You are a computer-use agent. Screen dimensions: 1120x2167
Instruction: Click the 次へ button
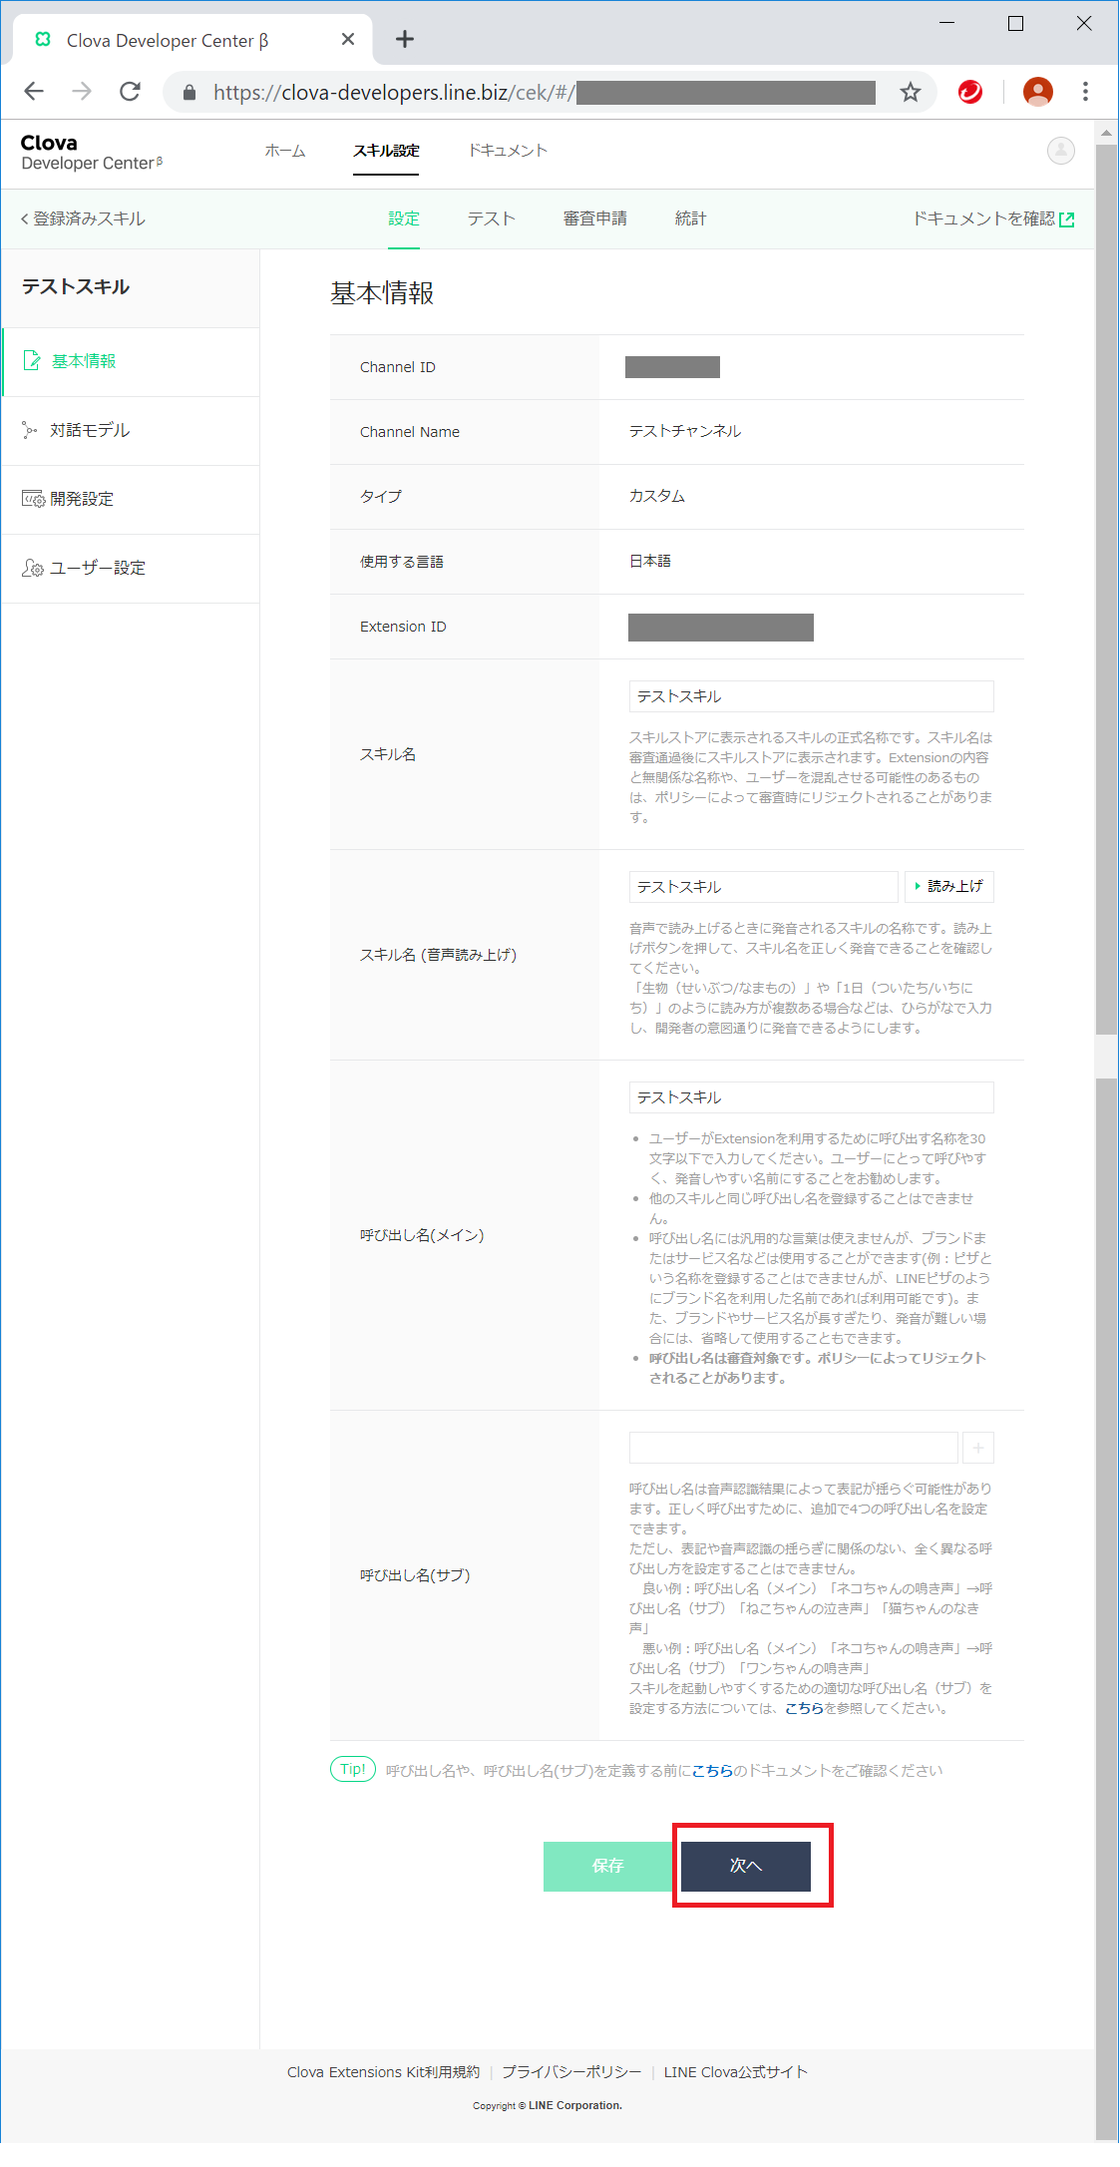746,1866
